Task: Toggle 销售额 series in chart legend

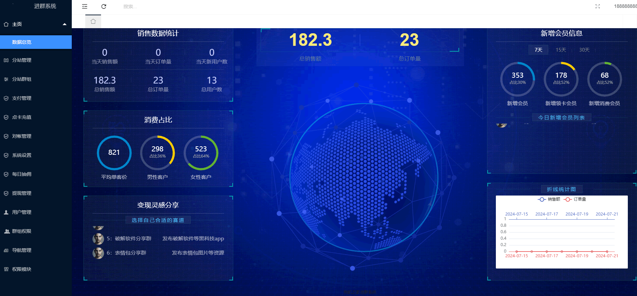Action: click(549, 199)
